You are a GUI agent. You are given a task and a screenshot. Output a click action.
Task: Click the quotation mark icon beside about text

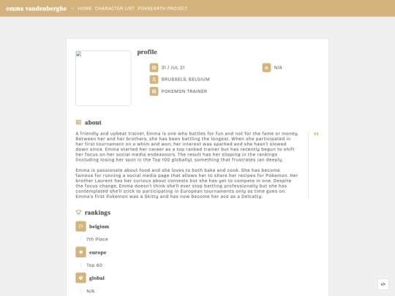tap(316, 134)
